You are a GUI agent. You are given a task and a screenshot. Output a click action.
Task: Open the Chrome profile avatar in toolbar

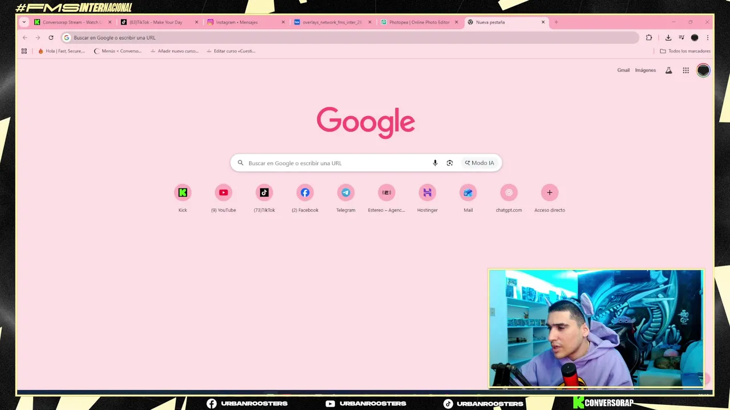[695, 38]
